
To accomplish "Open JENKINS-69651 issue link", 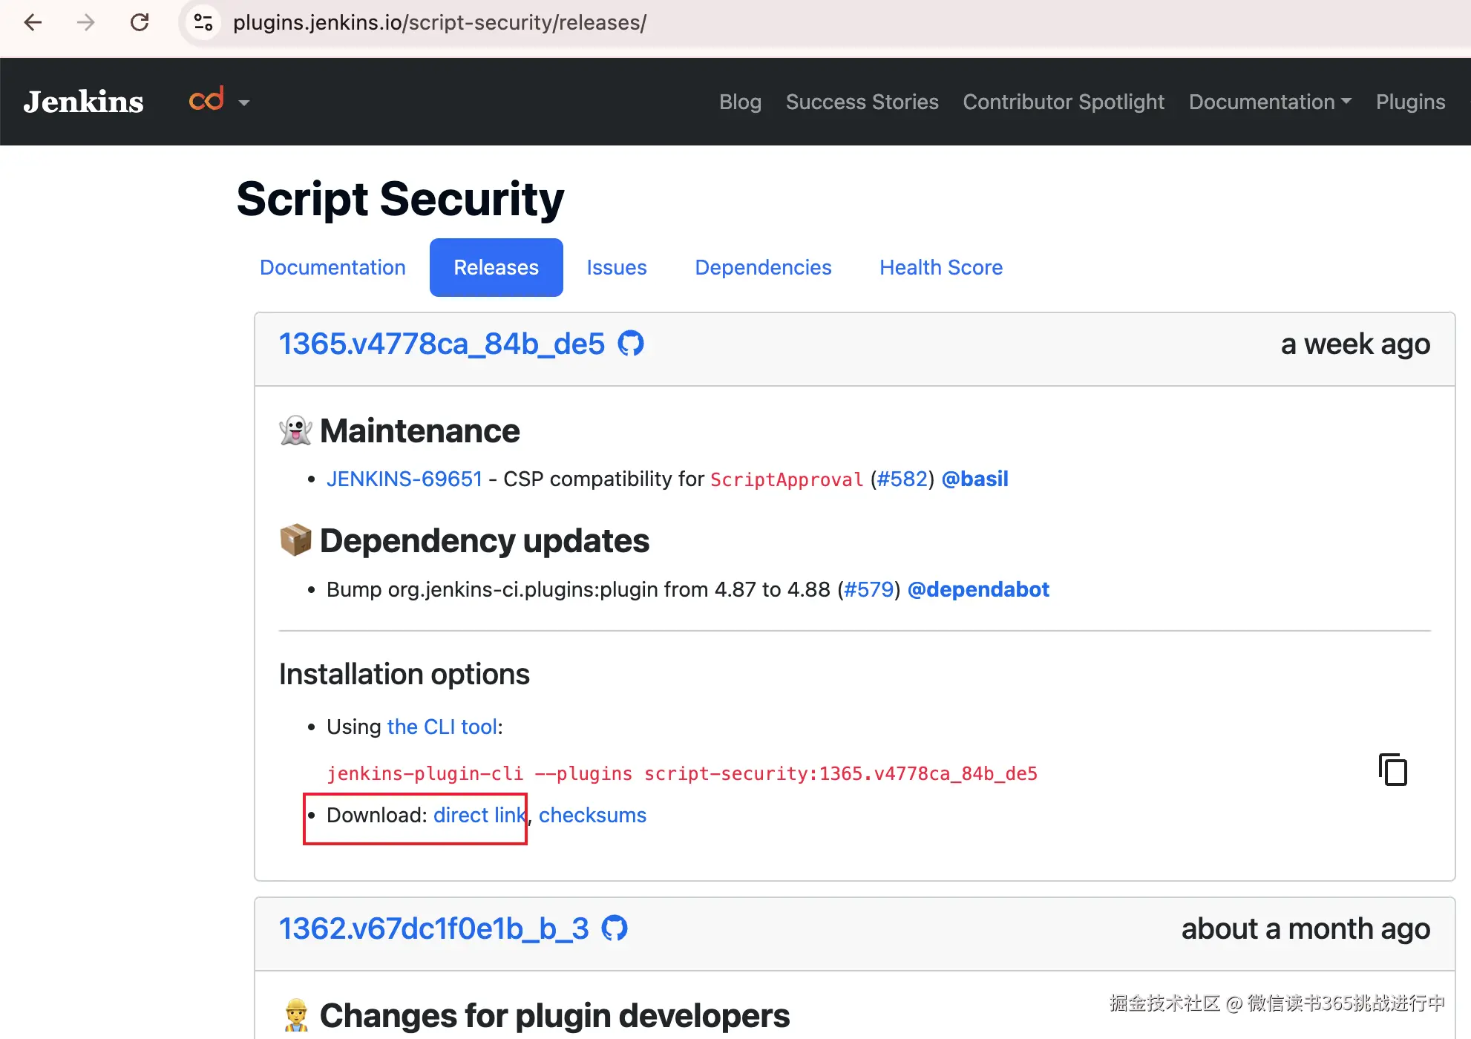I will [x=404, y=479].
